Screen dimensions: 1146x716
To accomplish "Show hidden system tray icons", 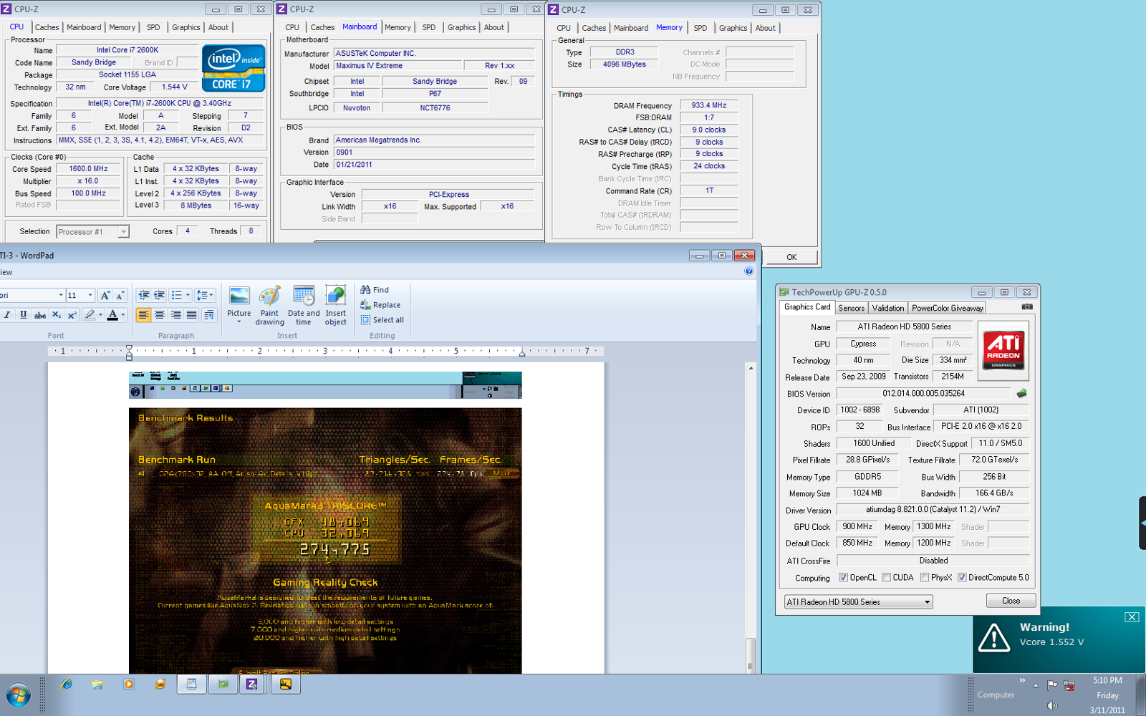I will coord(1036,685).
